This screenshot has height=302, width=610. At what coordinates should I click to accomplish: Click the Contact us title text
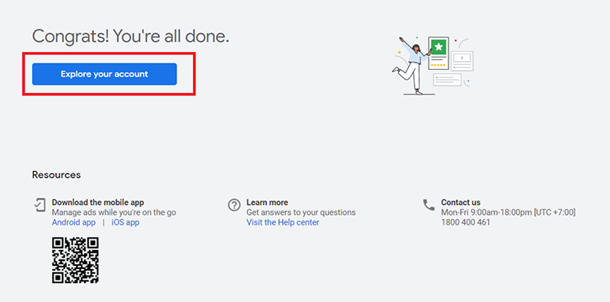point(460,202)
